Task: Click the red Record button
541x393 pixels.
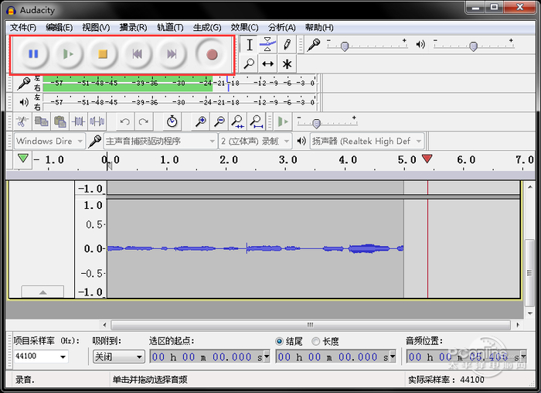Action: 212,54
